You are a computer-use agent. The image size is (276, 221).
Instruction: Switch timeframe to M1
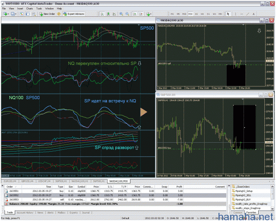(172, 14)
